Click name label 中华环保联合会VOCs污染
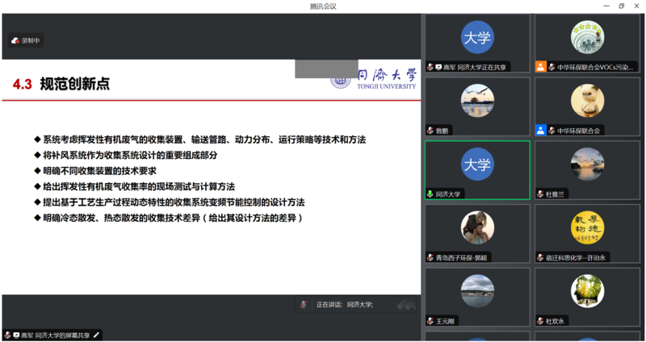The height and width of the screenshot is (342, 646). pos(595,67)
